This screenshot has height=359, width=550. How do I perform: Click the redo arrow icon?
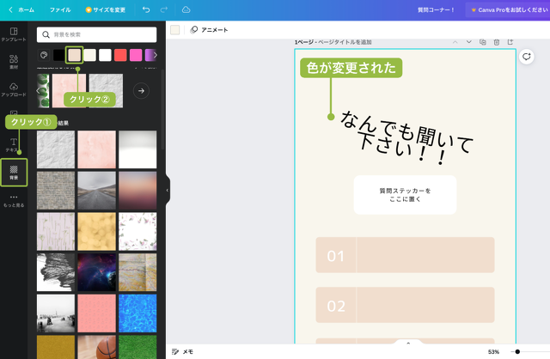coord(164,9)
